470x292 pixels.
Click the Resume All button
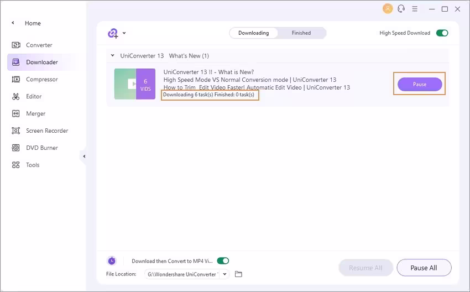pos(365,268)
